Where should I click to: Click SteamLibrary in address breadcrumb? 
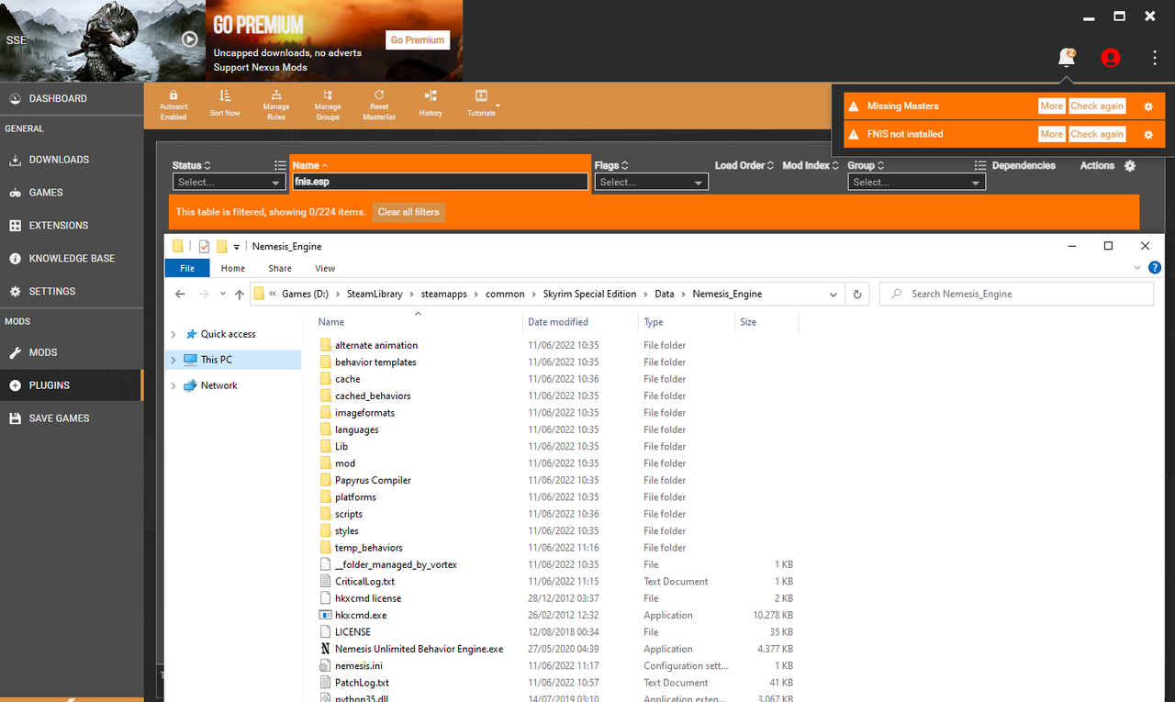click(x=375, y=295)
